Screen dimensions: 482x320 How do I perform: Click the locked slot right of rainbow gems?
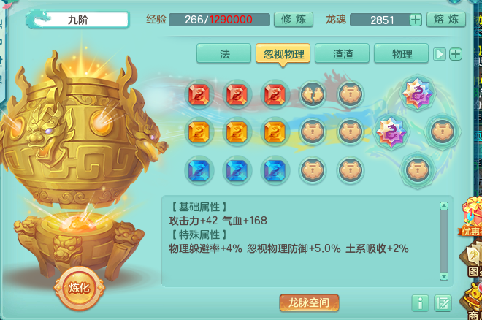(x=443, y=132)
